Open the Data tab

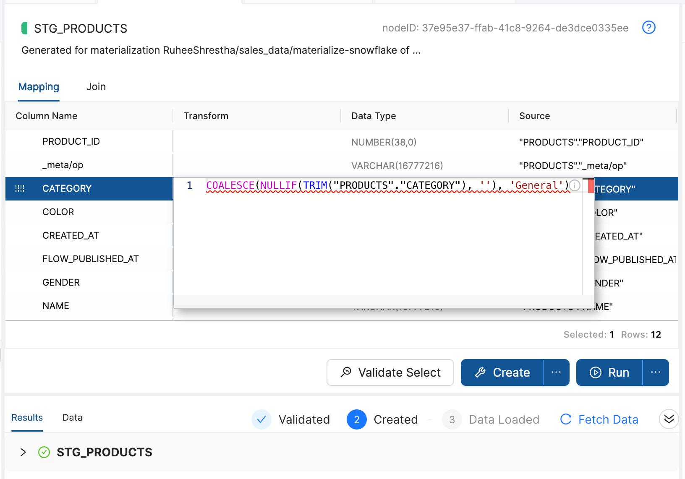click(x=72, y=418)
